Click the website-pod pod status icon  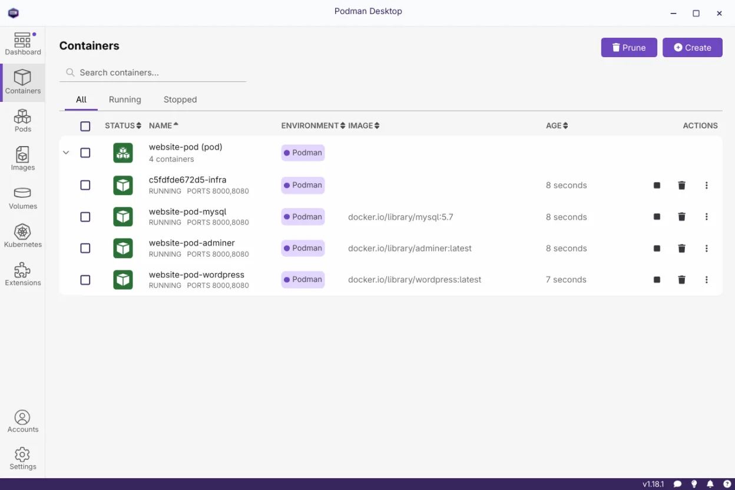coord(123,153)
